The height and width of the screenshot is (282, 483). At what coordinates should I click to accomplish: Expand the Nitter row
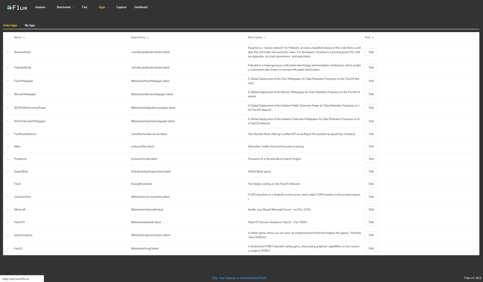click(8, 147)
